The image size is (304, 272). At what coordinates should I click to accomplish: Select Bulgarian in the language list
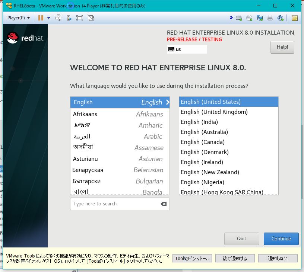(x=120, y=181)
